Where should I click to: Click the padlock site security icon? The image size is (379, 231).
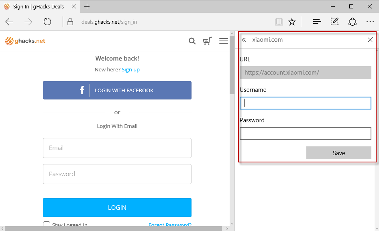(70, 22)
